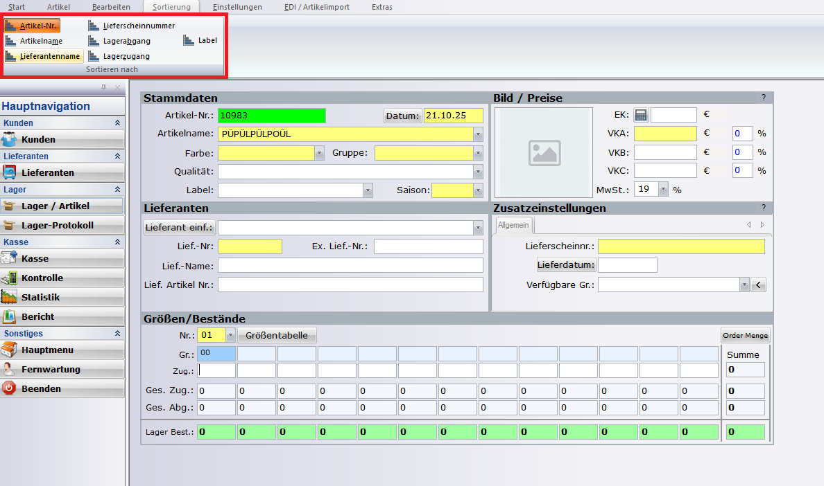Collapse the Kunden navigation group

coord(117,123)
